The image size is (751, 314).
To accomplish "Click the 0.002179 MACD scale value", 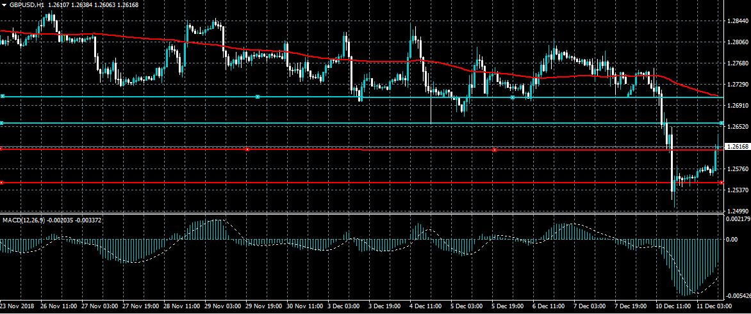I will (x=738, y=220).
